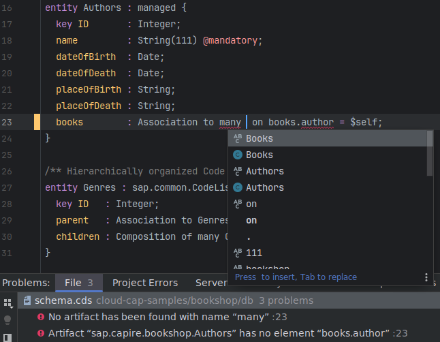Select schema.cds file row in Problems
Viewport: 440px width, 342px height.
point(229,300)
